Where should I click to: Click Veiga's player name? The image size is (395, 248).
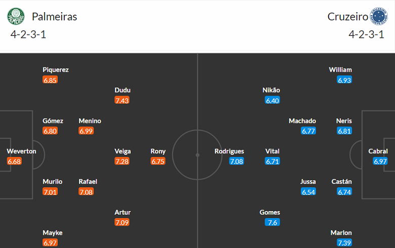pos(123,151)
